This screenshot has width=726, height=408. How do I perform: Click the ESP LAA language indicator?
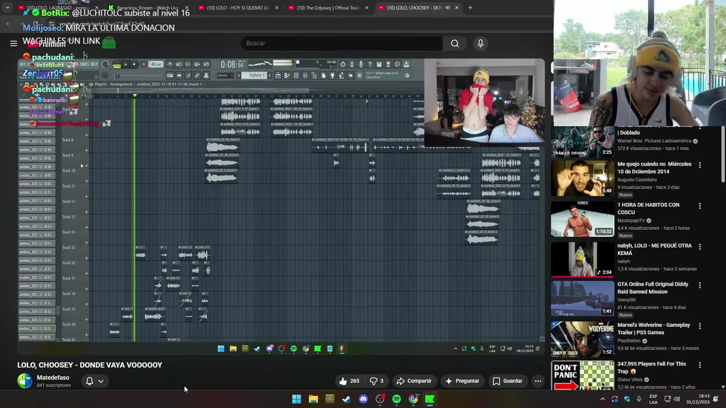(653, 399)
